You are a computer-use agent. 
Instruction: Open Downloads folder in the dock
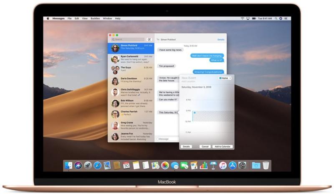tap(256, 166)
